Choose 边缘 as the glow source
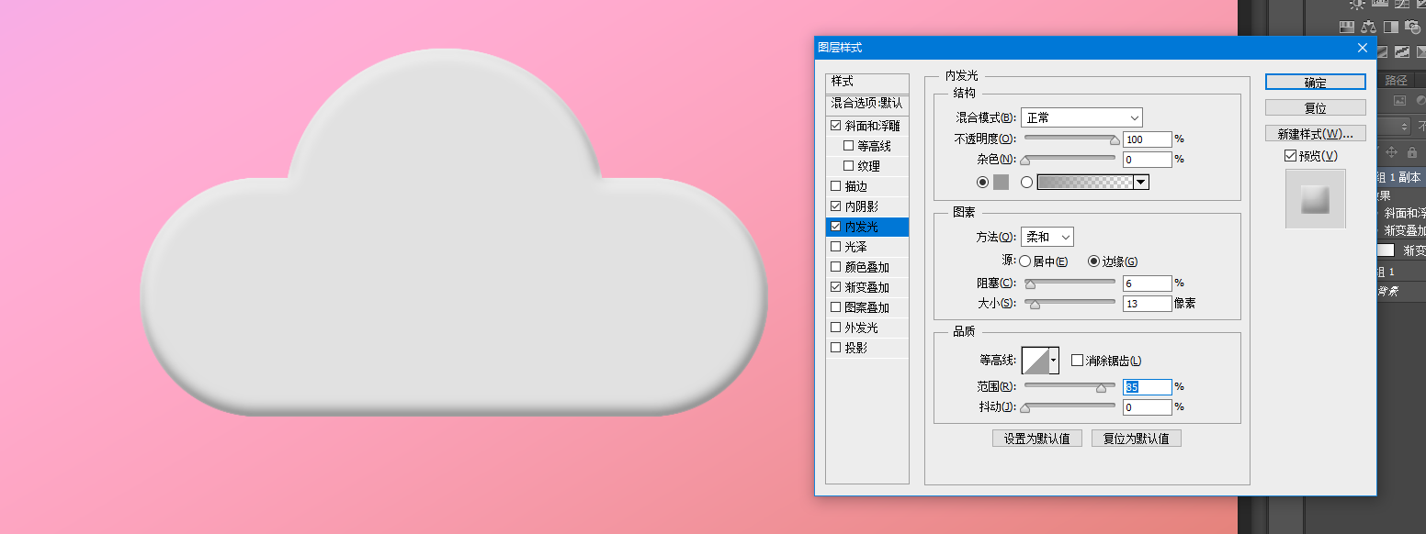 tap(1093, 261)
